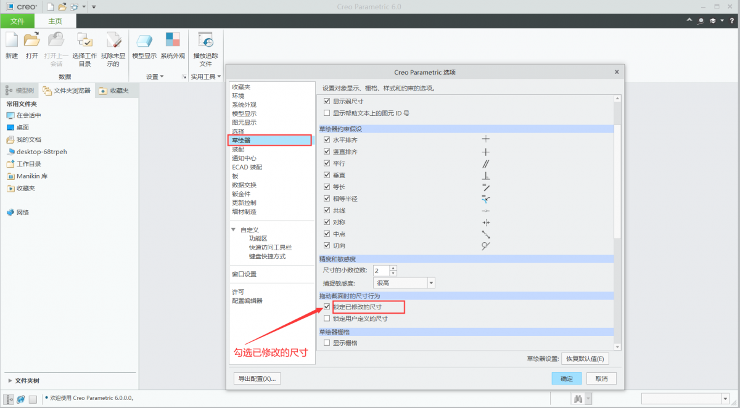Click the 尺寸的小数位数 input field
Image resolution: width=740 pixels, height=408 pixels.
(381, 270)
